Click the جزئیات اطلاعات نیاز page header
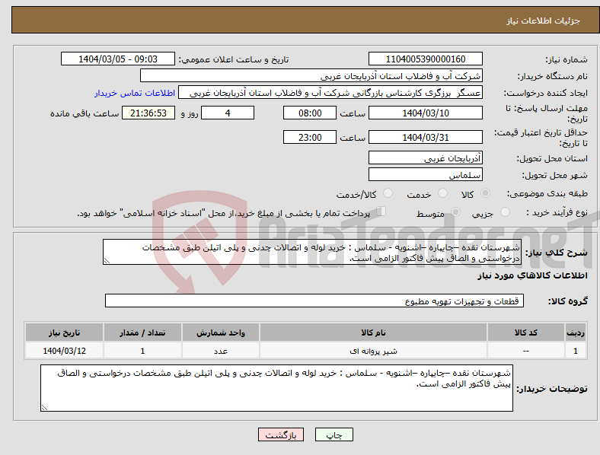Viewport: 600px width, 455px height. [543, 21]
